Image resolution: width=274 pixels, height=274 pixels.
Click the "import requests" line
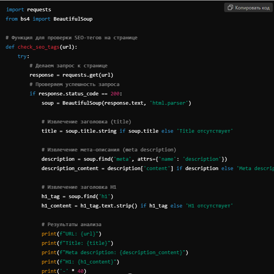pos(28,9)
